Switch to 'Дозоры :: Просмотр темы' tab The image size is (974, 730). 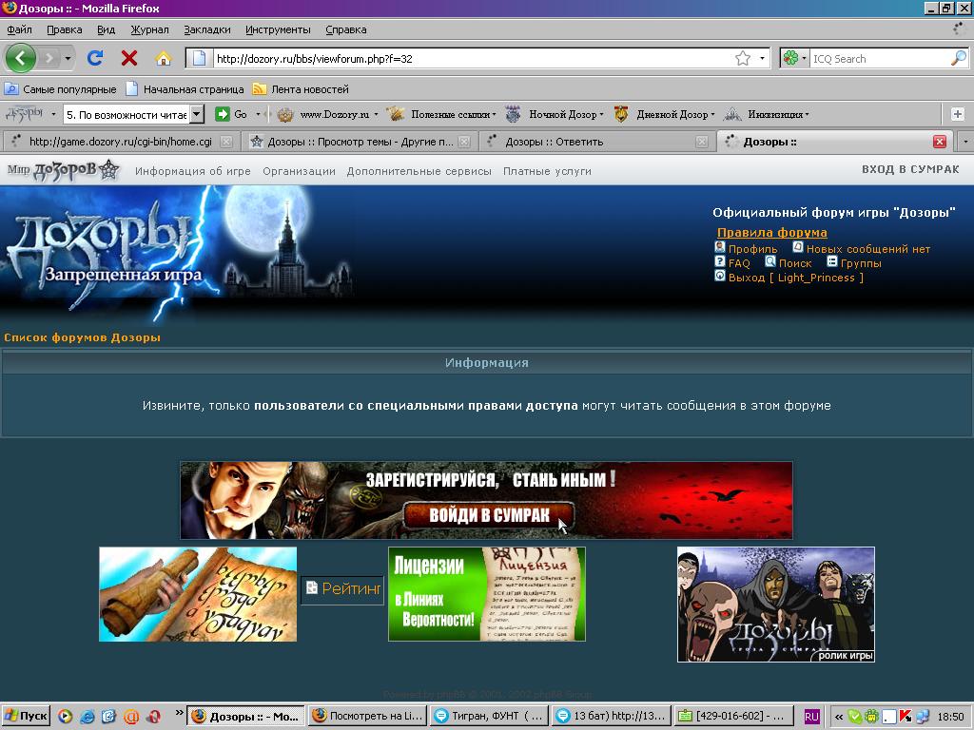pos(360,142)
